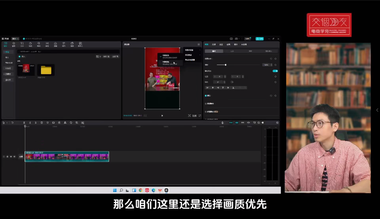Image resolution: width=380 pixels, height=219 pixels.
Task: Open the Digital Human (数字人) panel
Action: pos(81,44)
